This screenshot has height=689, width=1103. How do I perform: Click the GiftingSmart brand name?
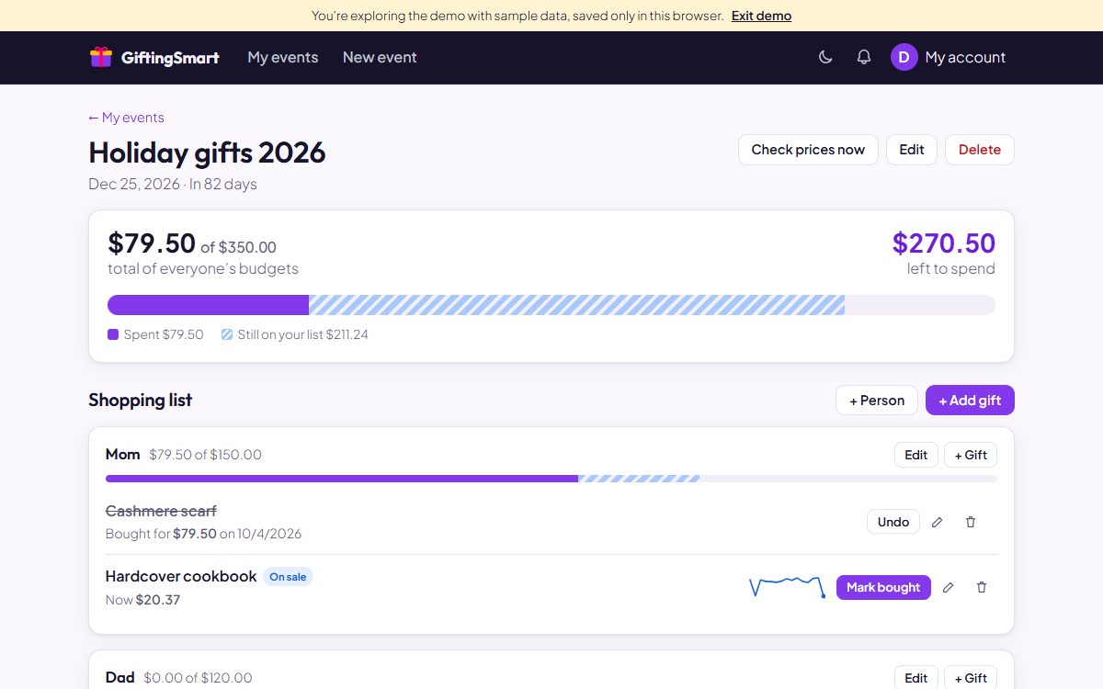pos(170,58)
